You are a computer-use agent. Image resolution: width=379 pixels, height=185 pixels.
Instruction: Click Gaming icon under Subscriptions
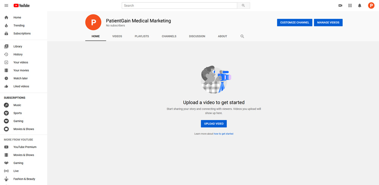(6, 121)
